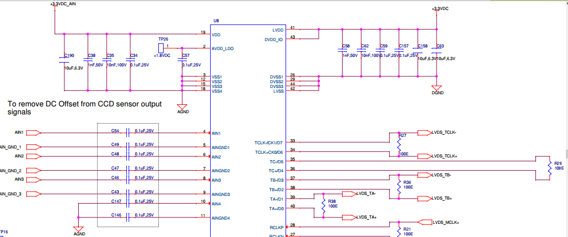Select capacitor designator C58
Viewport: 568px width, 237px height.
pyautogui.click(x=346, y=46)
